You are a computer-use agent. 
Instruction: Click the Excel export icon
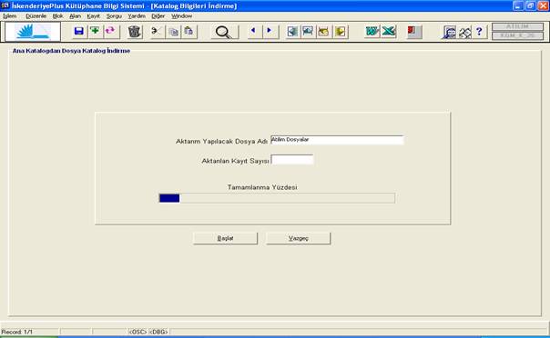click(389, 32)
